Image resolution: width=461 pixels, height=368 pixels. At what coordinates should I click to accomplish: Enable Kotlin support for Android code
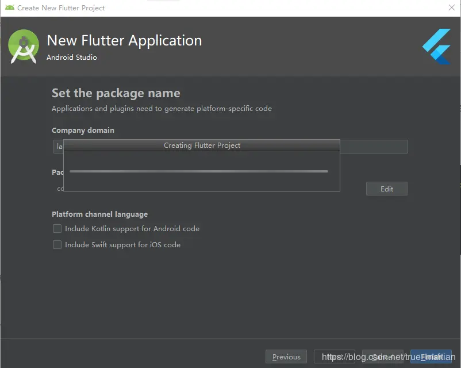pyautogui.click(x=57, y=229)
